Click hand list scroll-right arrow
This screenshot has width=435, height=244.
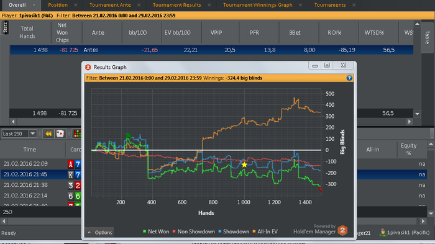click(x=423, y=221)
